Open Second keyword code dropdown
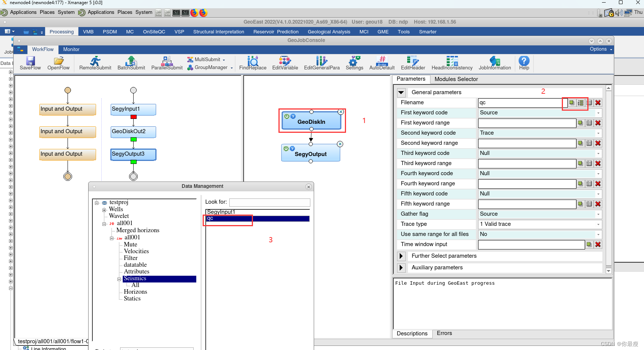The height and width of the screenshot is (350, 644). tap(598, 133)
